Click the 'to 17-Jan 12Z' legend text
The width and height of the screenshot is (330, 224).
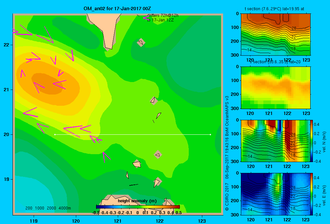point(160,20)
